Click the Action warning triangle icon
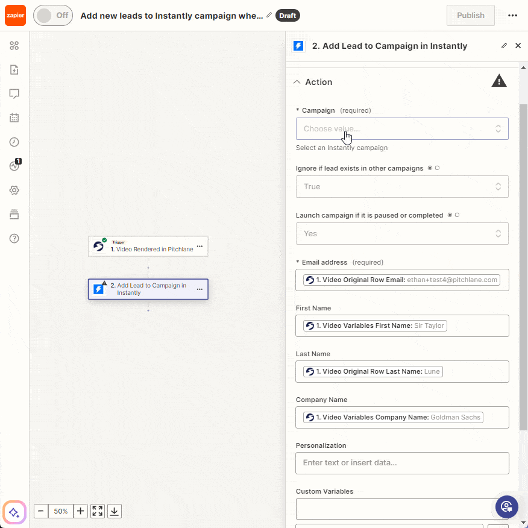This screenshot has width=528, height=528. click(x=498, y=81)
